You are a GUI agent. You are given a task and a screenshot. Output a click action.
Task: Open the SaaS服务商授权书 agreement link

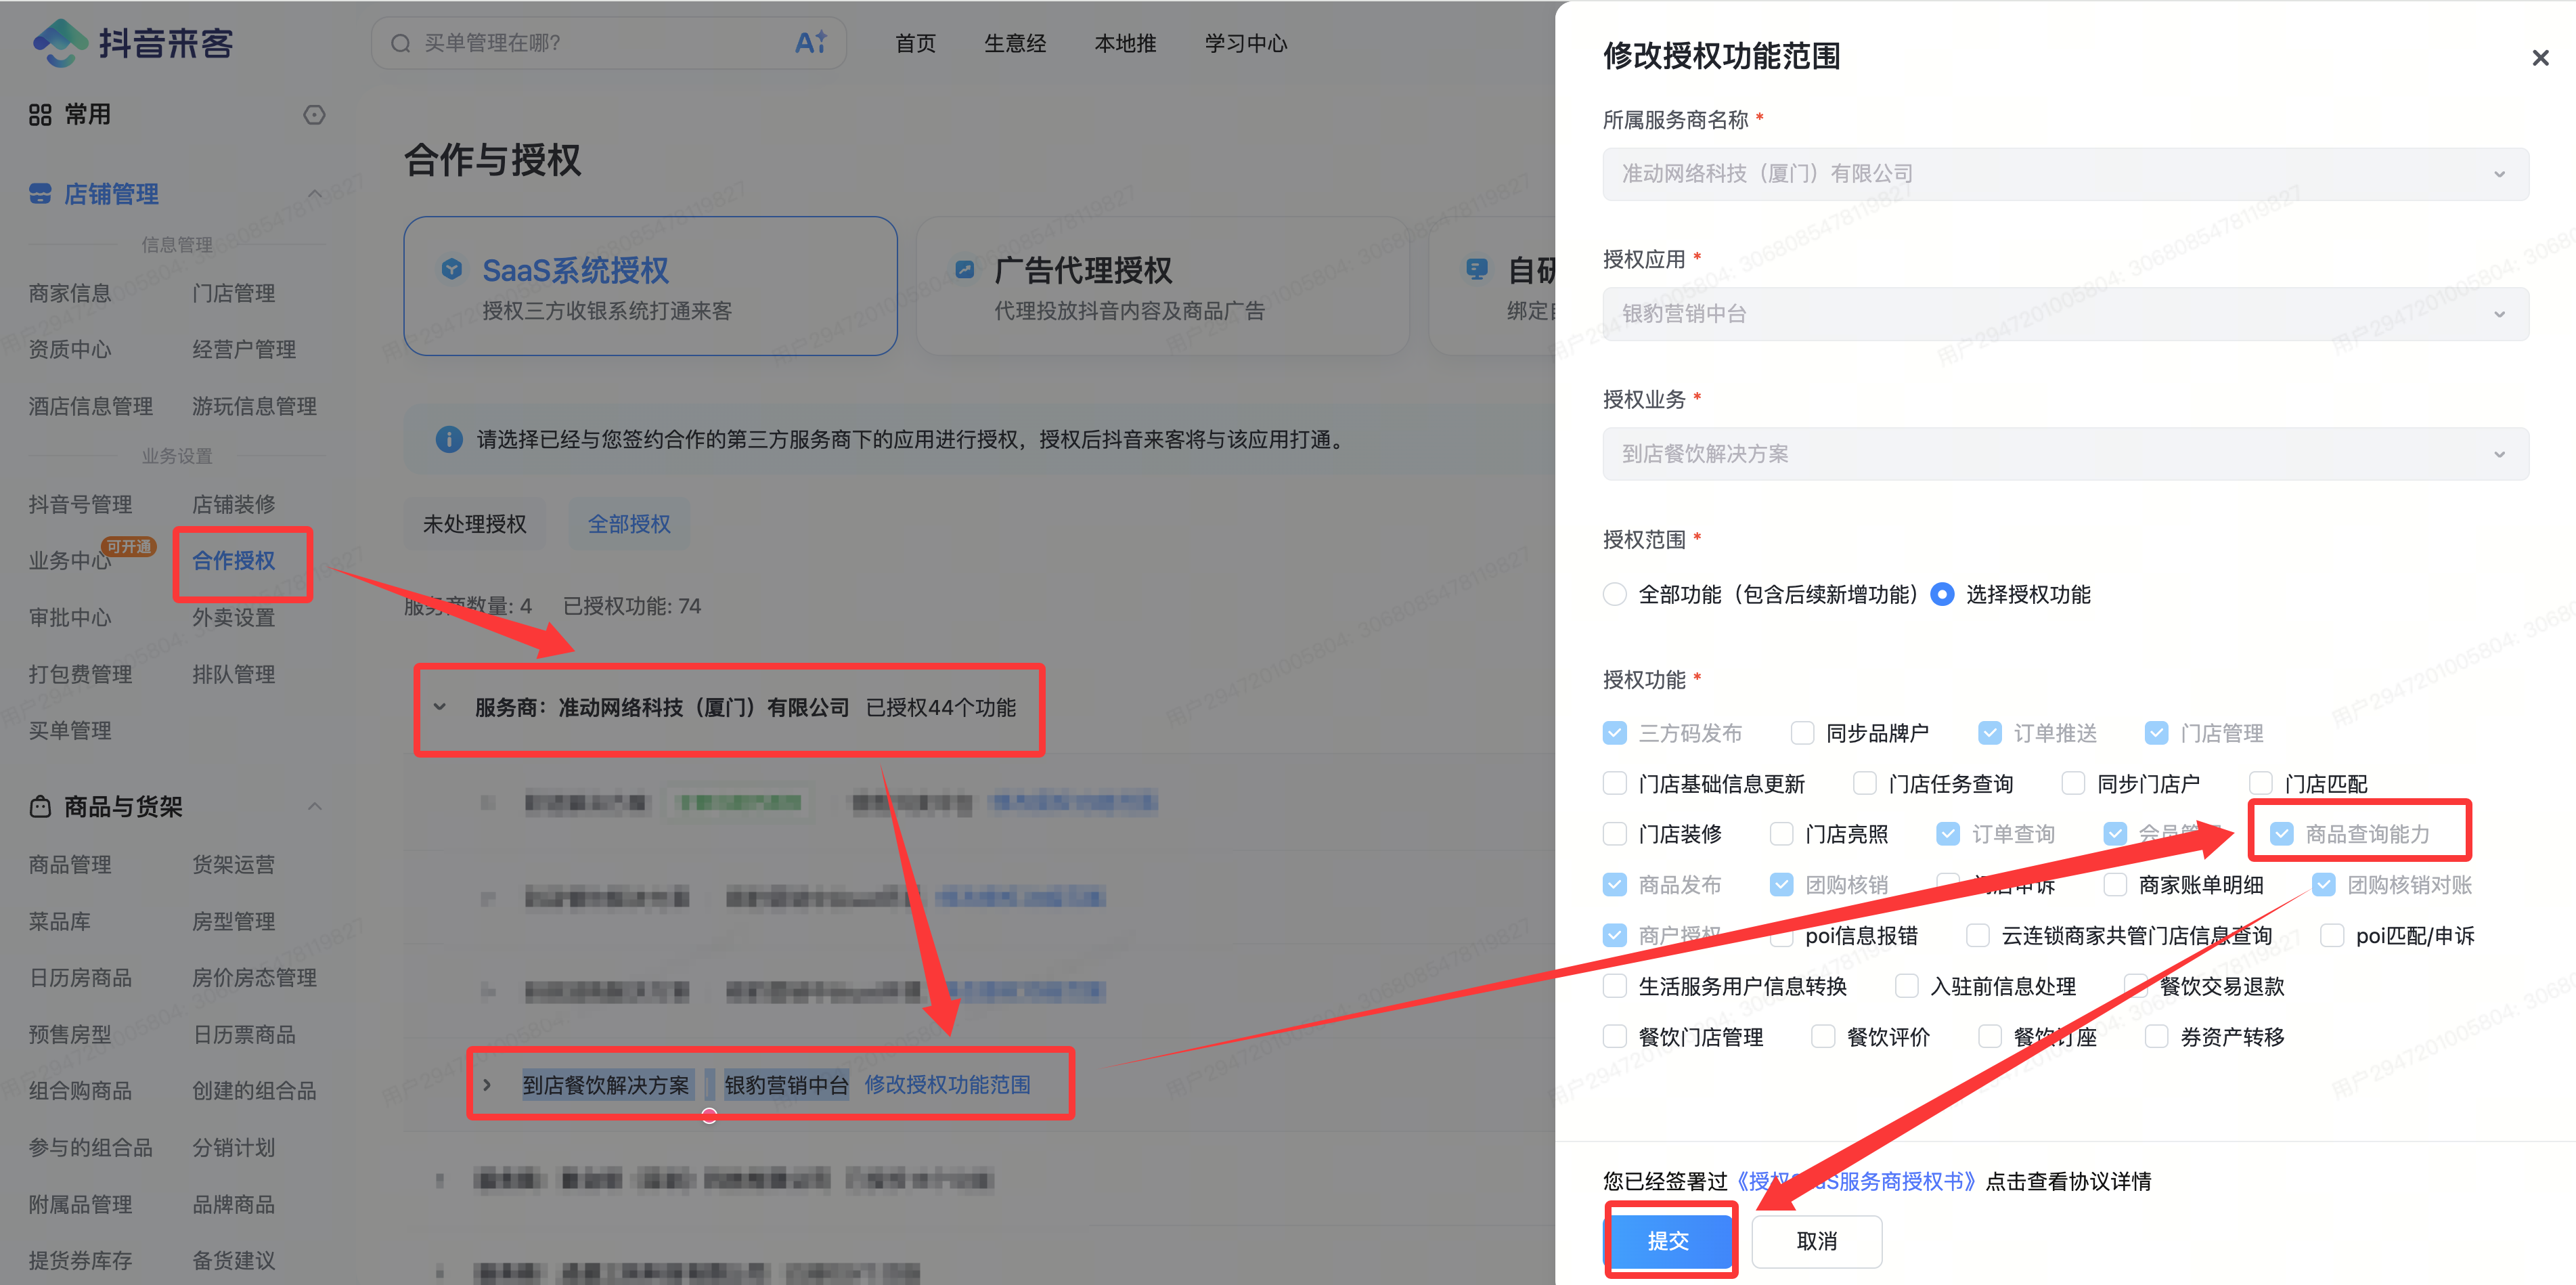1856,1181
